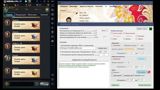This screenshot has height=90, width=160.
Task: Open silver chest in Мира05 message
Action: 34,60
